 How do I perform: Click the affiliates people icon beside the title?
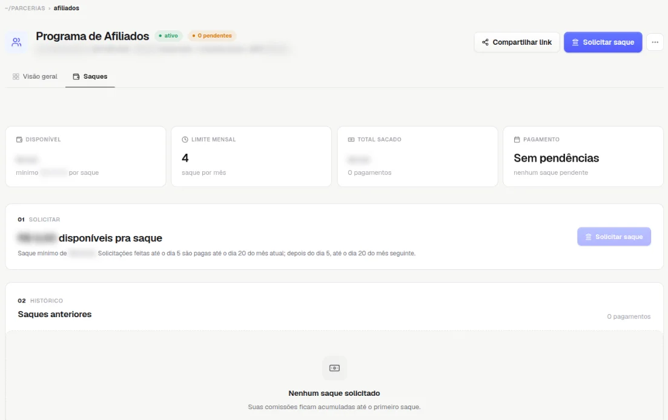(x=16, y=42)
